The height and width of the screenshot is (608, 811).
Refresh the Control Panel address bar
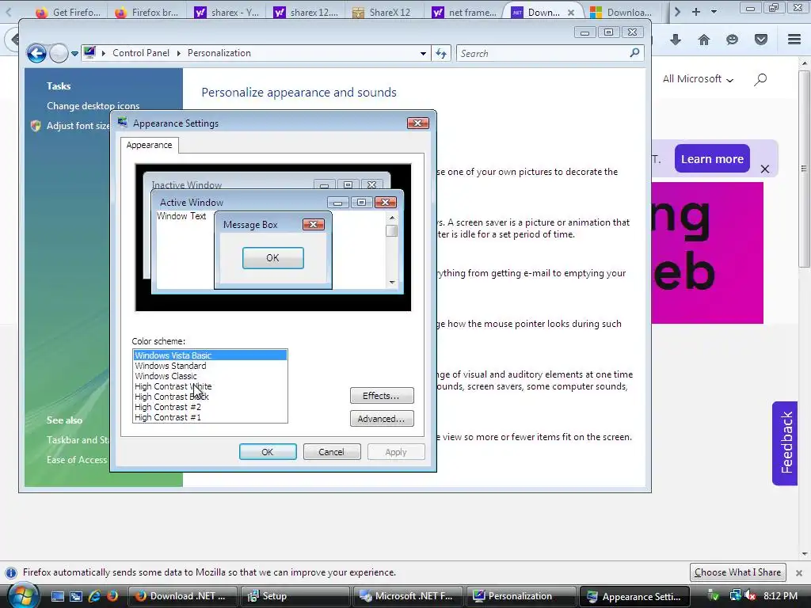(441, 53)
